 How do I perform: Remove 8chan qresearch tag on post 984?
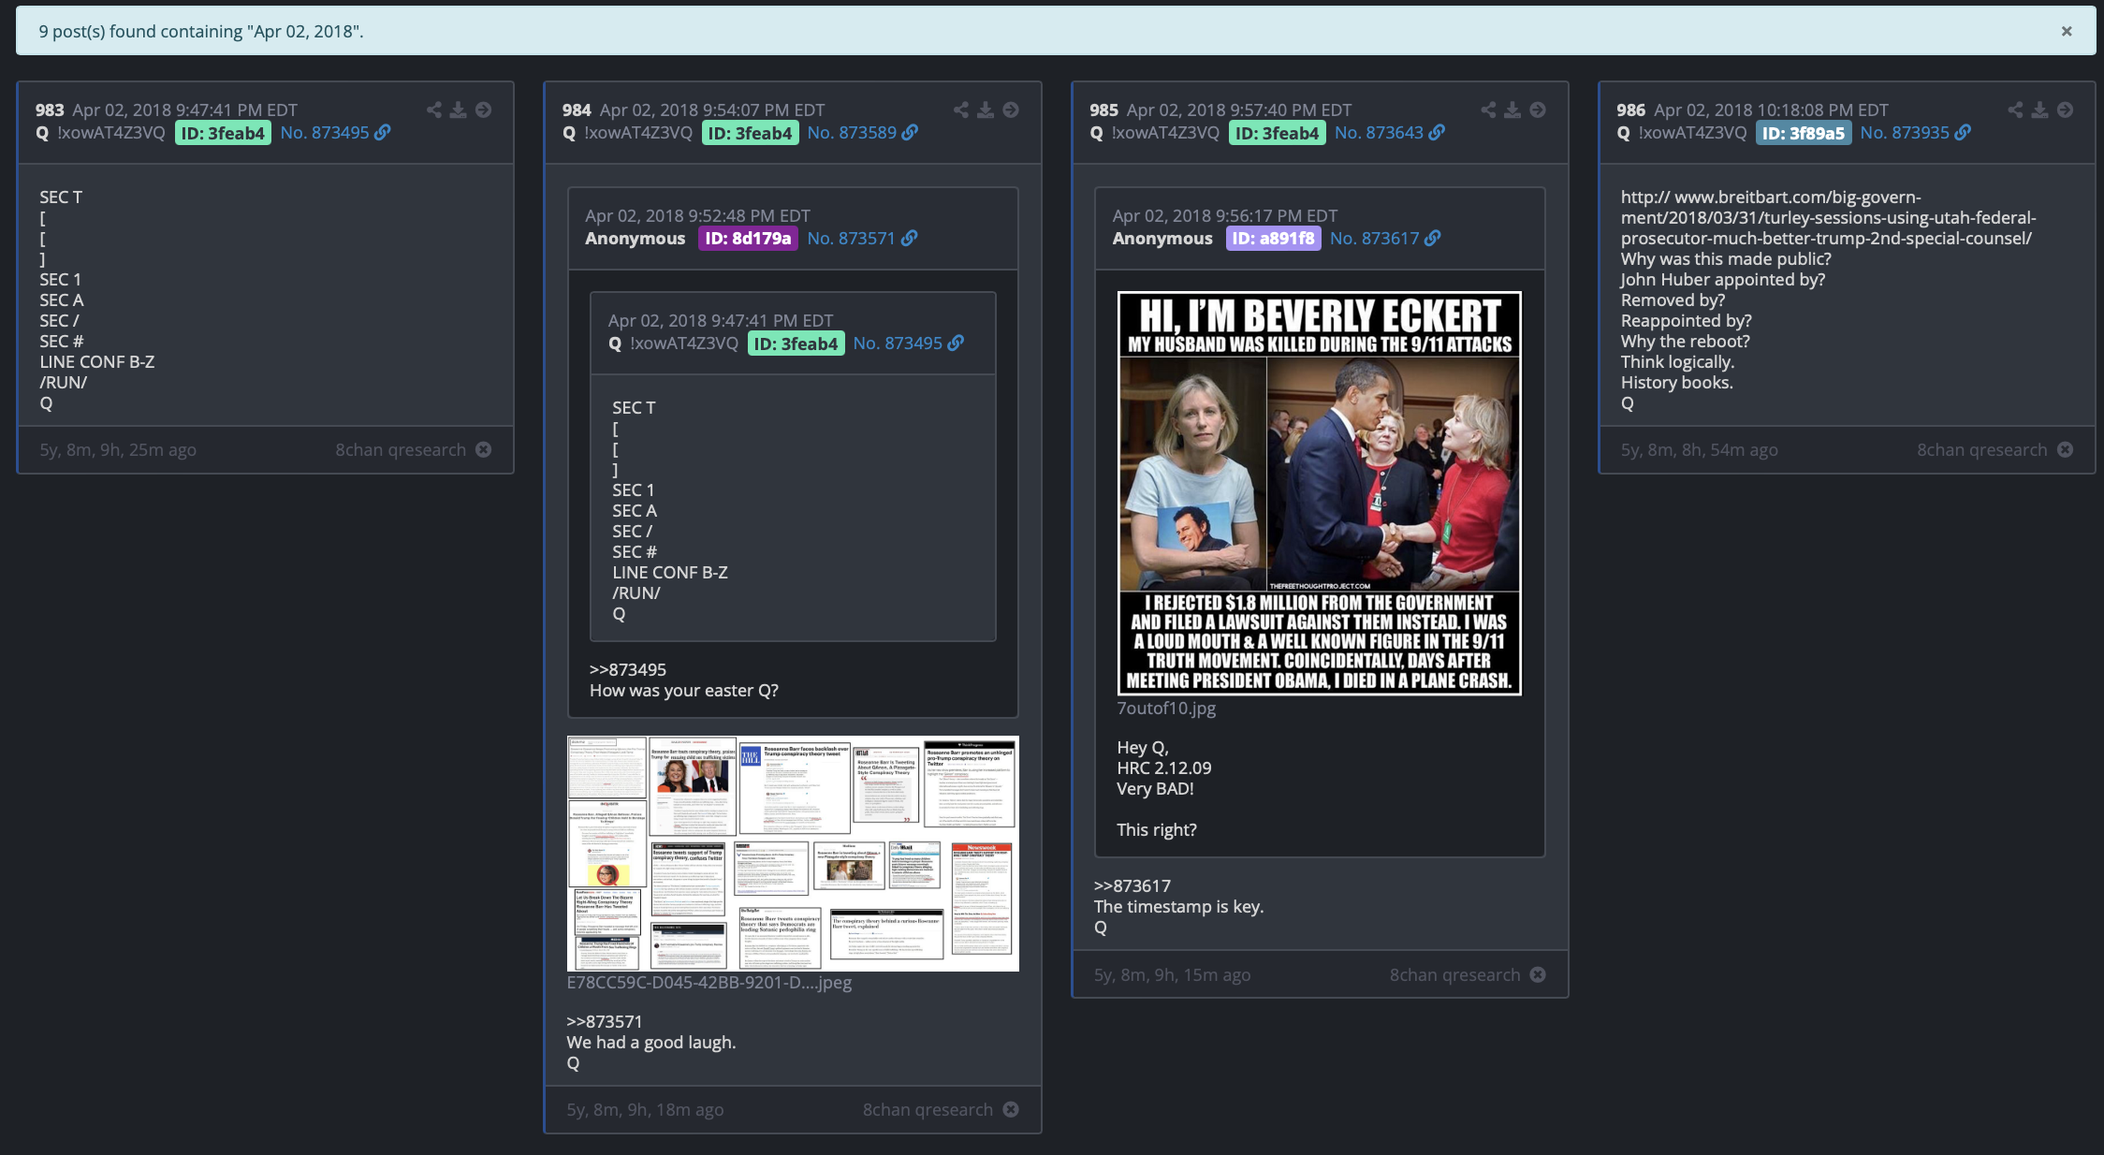pyautogui.click(x=1011, y=1110)
